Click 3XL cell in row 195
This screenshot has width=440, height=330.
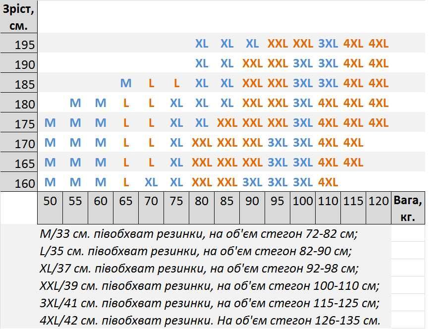(328, 44)
